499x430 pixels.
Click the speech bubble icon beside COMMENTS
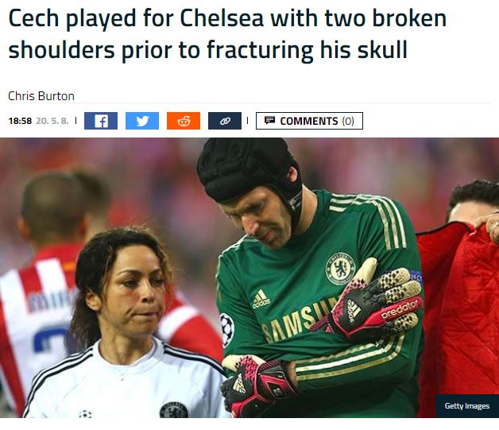270,121
